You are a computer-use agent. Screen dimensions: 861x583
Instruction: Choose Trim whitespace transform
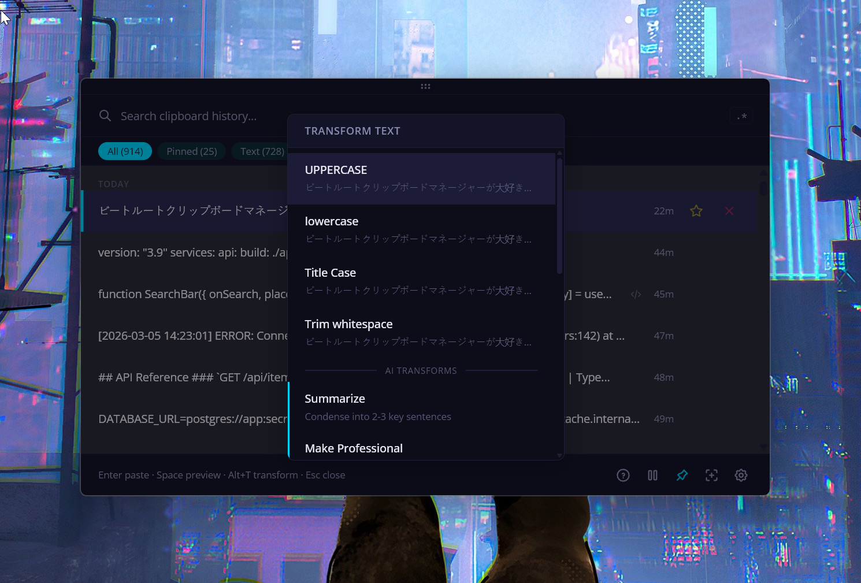pos(421,333)
